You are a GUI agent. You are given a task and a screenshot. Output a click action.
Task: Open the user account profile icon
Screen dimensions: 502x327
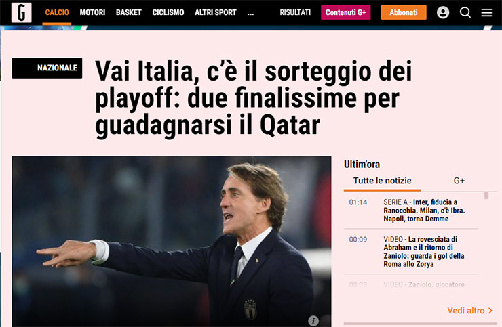(443, 12)
